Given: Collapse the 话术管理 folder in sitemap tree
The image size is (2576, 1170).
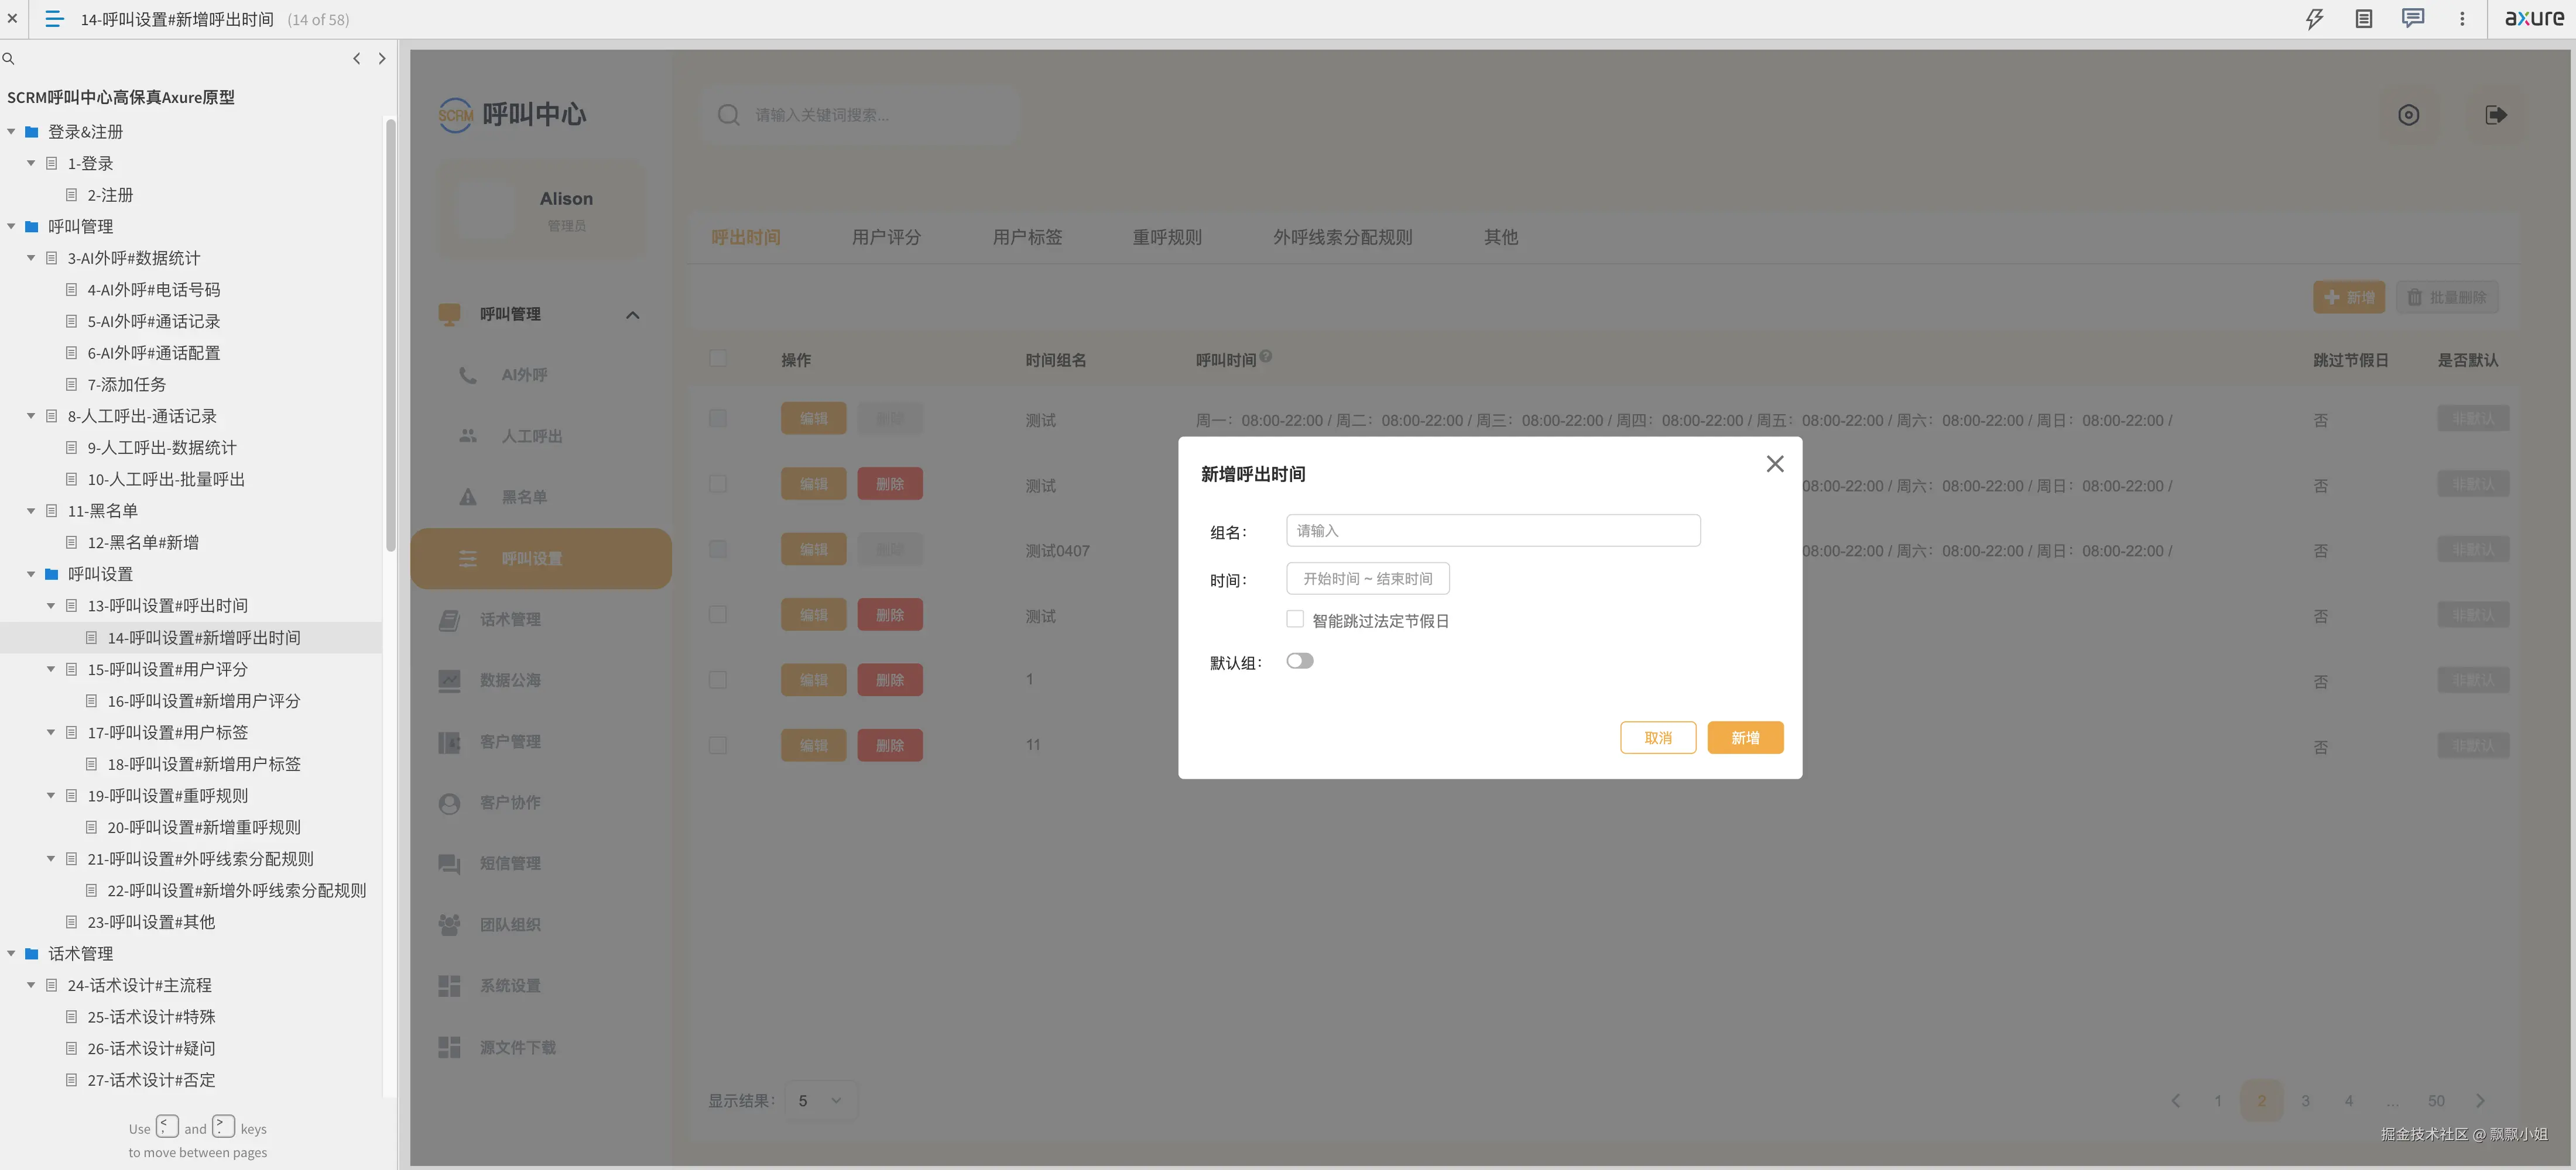Looking at the screenshot, I should pyautogui.click(x=12, y=954).
